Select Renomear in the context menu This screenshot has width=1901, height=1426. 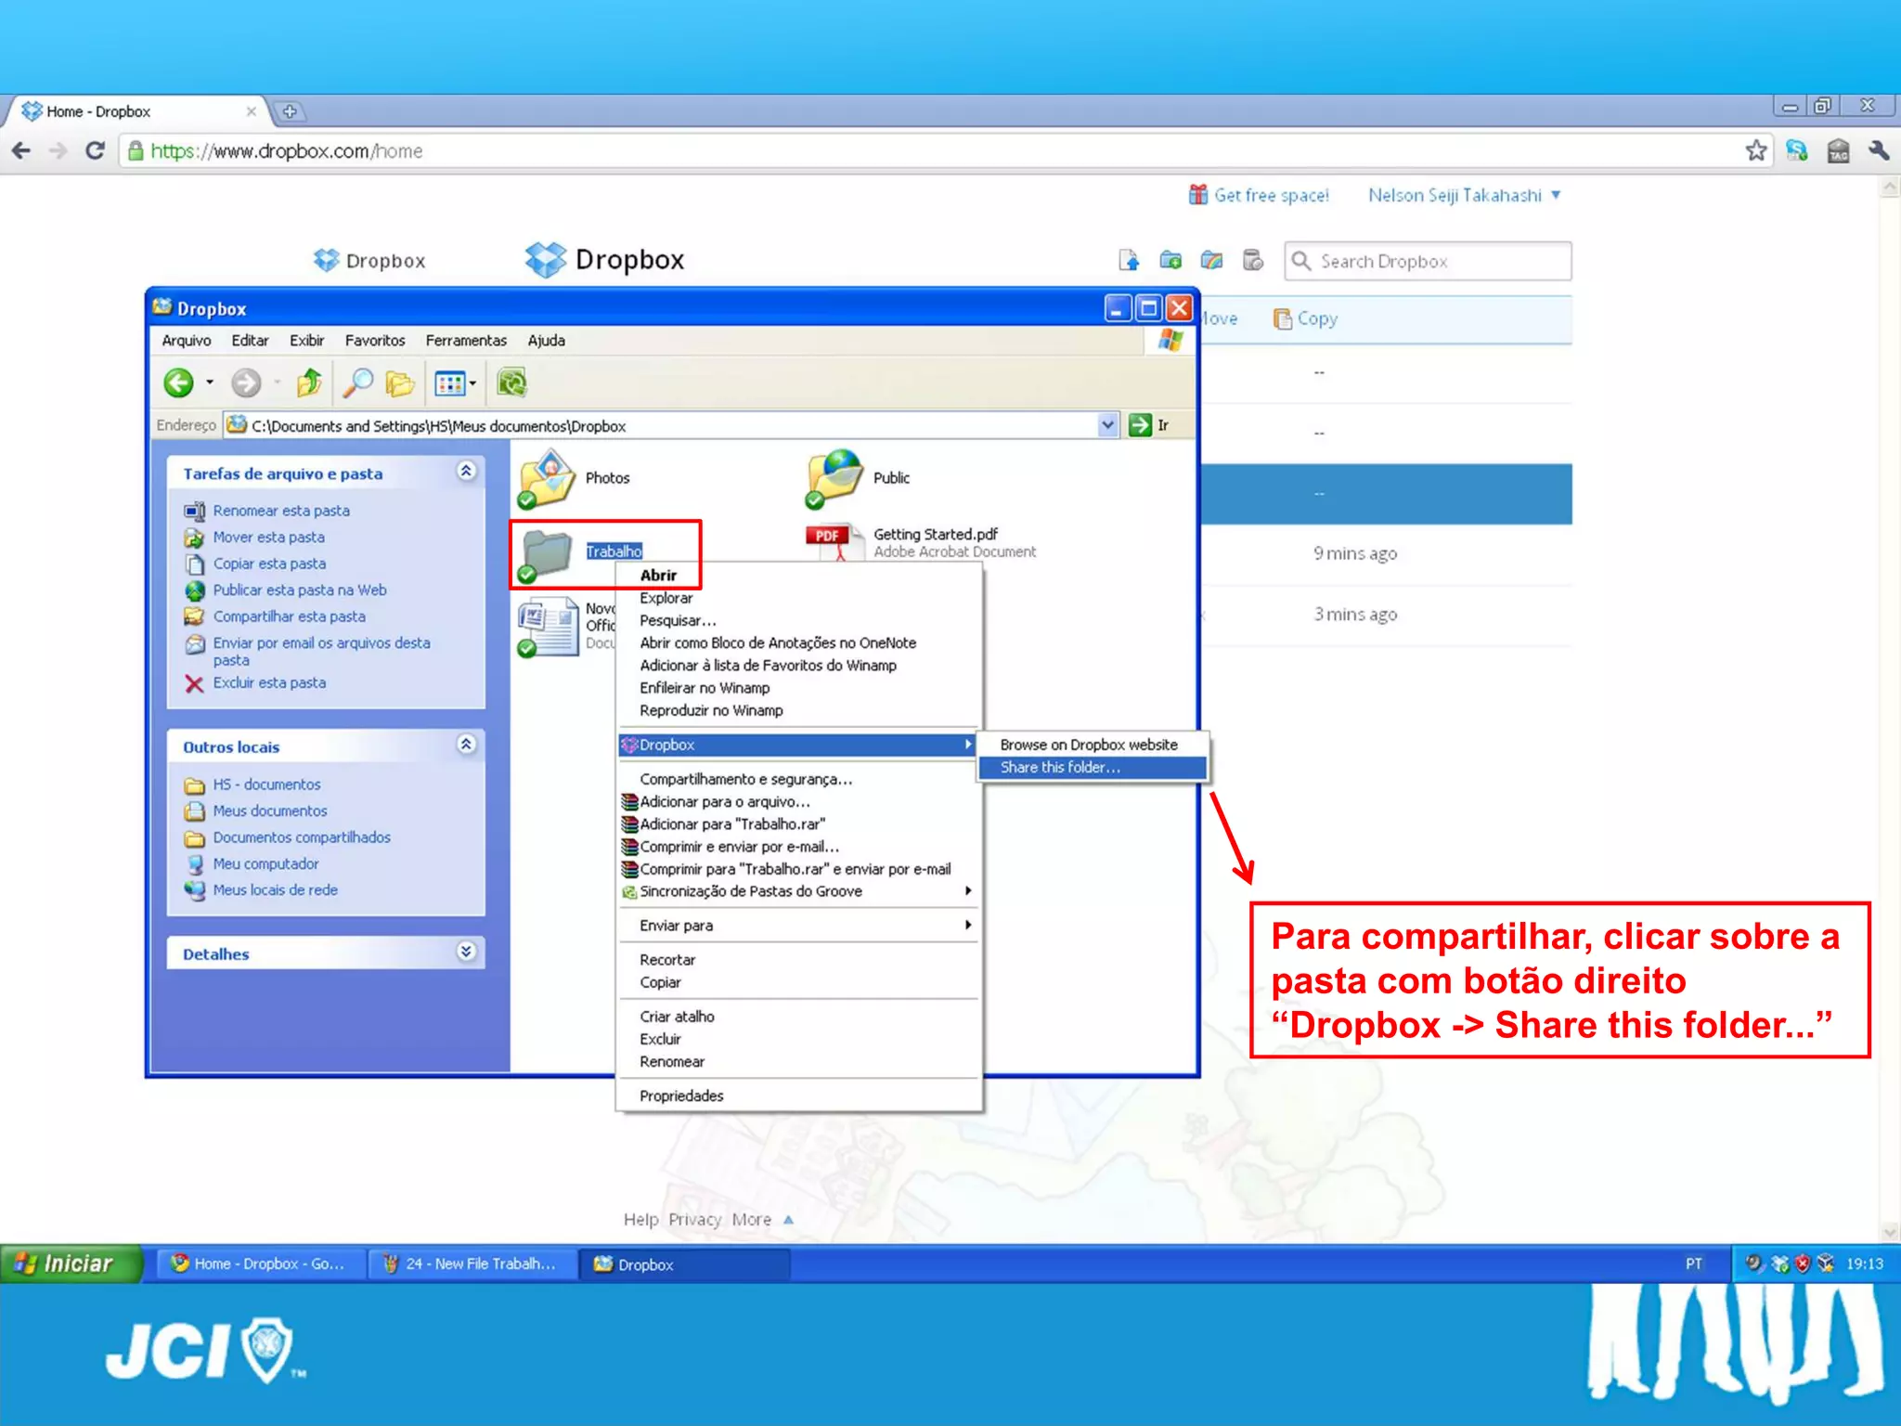tap(798, 1062)
